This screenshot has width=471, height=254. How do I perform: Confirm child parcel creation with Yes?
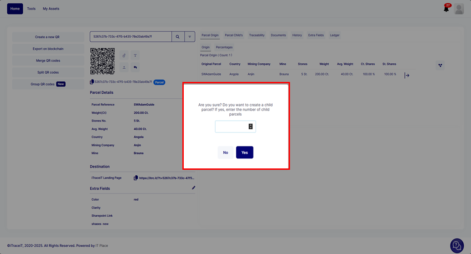click(x=244, y=152)
